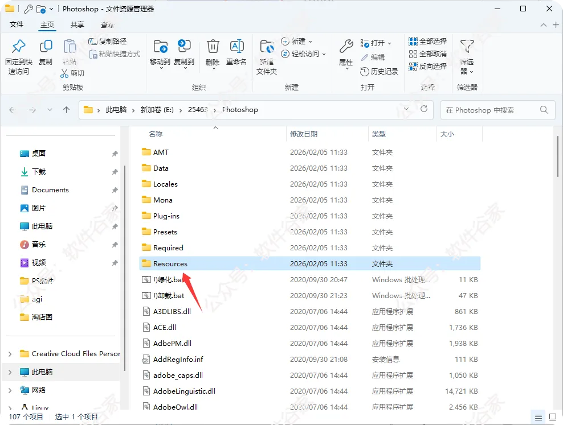Image resolution: width=563 pixels, height=425 pixels.
Task: Expand Creative Cloud Files in navigation pane
Action: pos(10,354)
